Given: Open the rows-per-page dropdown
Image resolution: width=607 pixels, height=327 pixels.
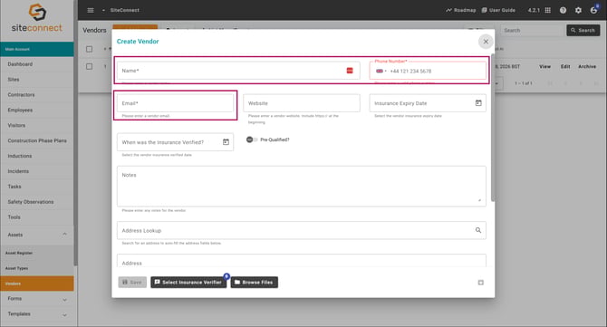Looking at the screenshot, I should point(497,83).
